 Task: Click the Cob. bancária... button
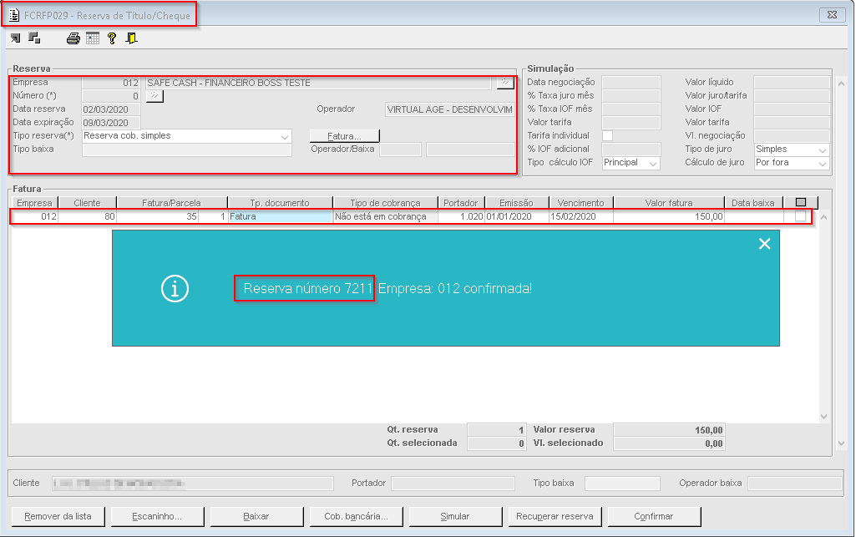[356, 516]
